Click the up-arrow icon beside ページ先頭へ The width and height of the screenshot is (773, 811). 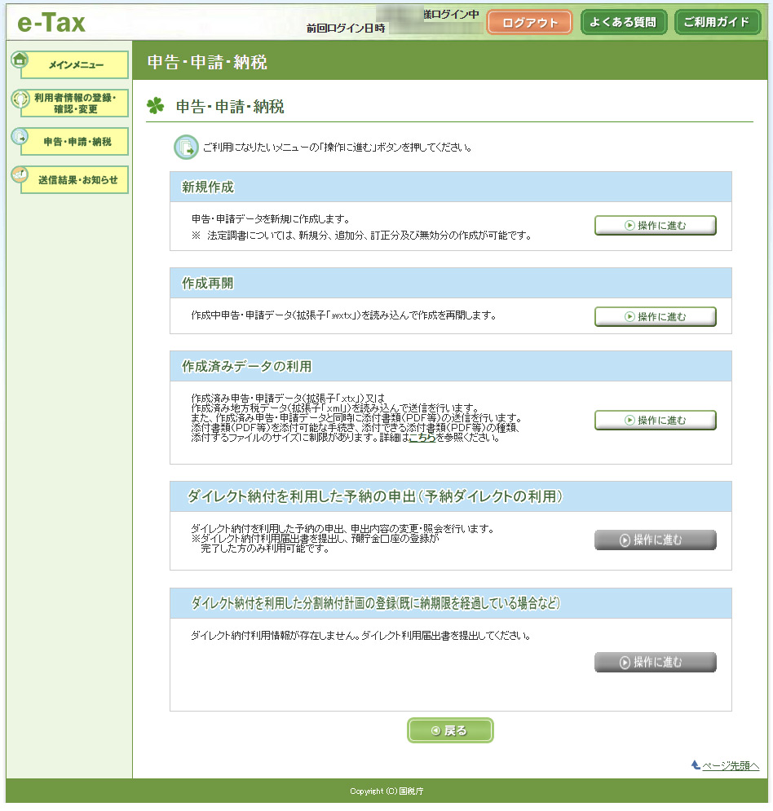click(x=695, y=765)
